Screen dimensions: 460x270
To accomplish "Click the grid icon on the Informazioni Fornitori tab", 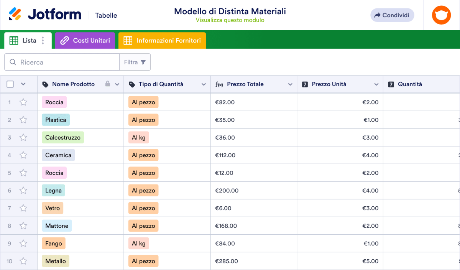I will (128, 40).
